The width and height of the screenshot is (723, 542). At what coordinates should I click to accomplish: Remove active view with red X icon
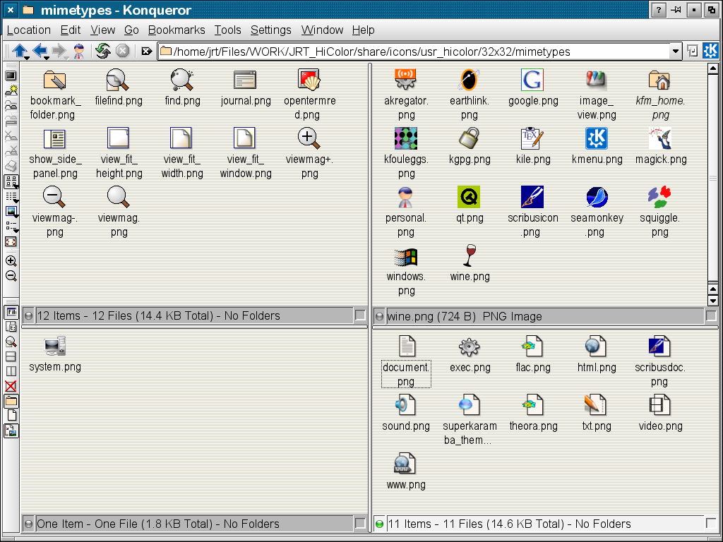11,386
